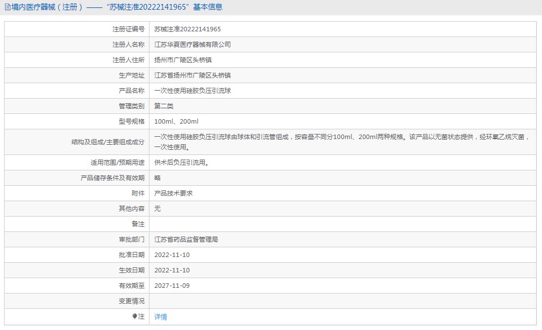Select the value 略
The image size is (542, 330).
point(157,178)
